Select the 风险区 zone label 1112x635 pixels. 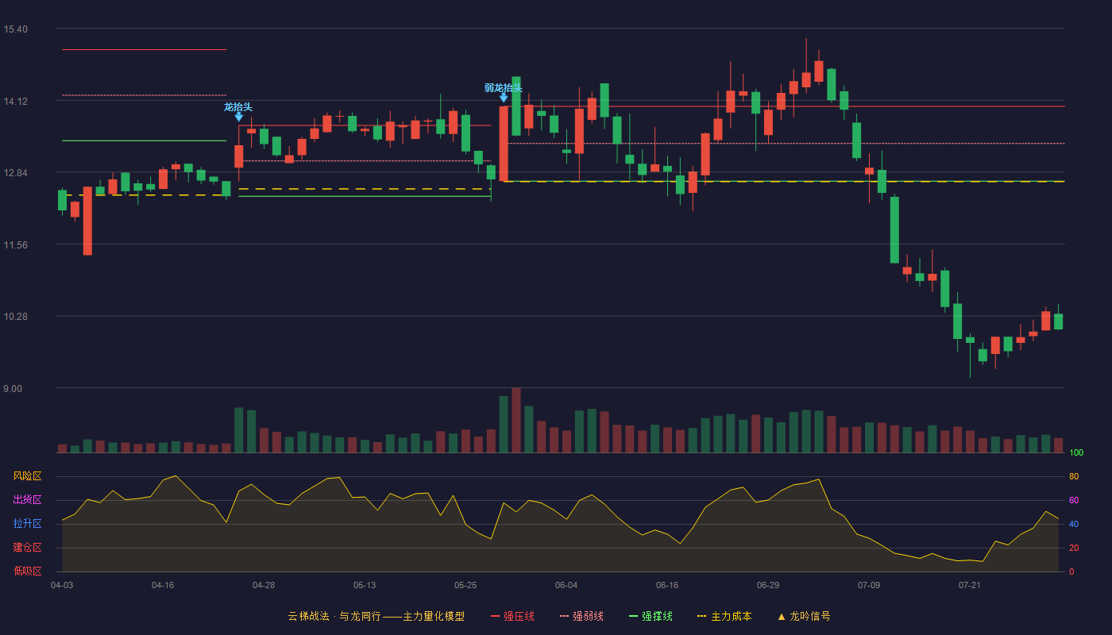[27, 476]
